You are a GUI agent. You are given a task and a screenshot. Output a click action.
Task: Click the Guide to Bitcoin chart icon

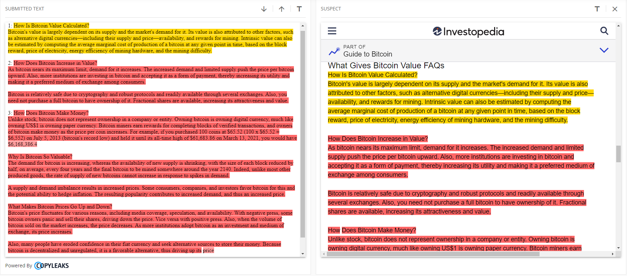click(x=334, y=51)
